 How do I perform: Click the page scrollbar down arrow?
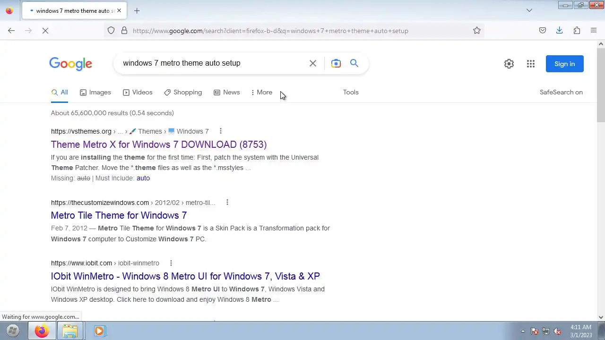tap(601, 317)
